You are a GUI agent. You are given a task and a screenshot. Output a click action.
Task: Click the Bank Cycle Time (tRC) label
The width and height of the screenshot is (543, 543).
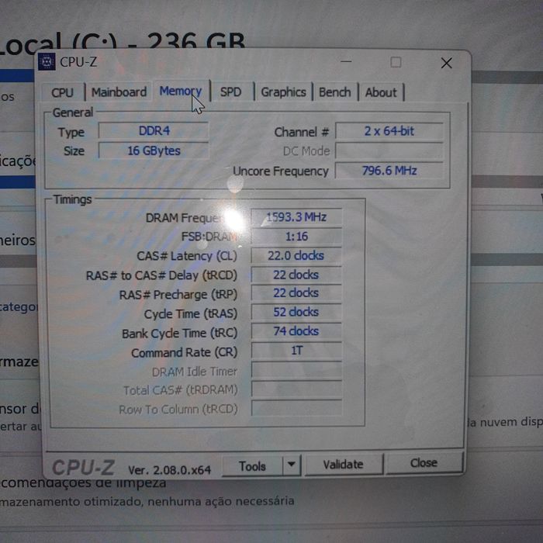(x=180, y=334)
